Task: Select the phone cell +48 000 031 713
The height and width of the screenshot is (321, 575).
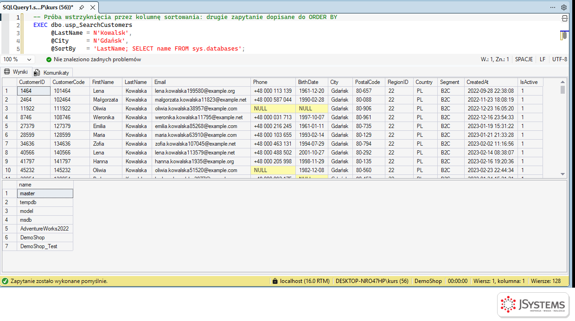Action: pos(274,117)
